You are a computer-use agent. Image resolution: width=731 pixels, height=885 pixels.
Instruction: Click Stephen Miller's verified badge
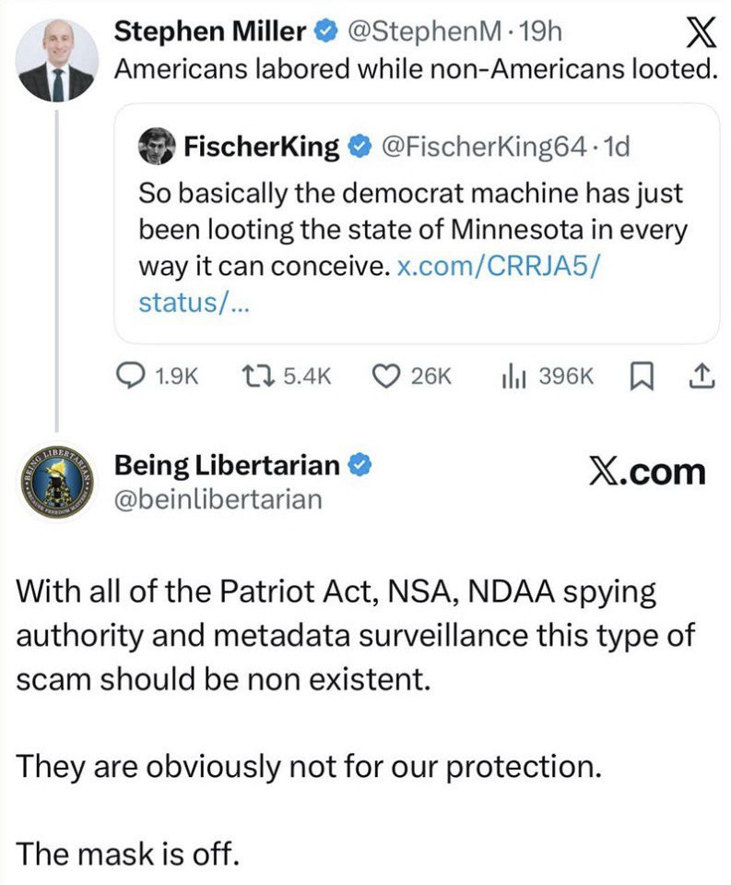(x=324, y=32)
